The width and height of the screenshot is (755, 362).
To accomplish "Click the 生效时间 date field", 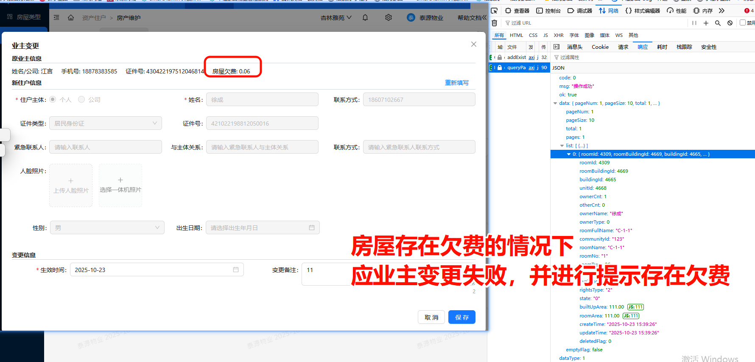I will click(x=157, y=270).
